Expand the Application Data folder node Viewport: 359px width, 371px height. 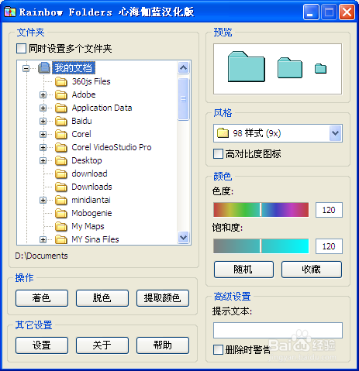point(43,108)
